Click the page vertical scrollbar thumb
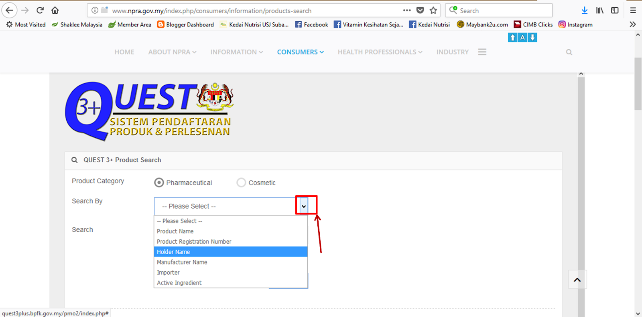Image resolution: width=642 pixels, height=317 pixels. pyautogui.click(x=638, y=84)
